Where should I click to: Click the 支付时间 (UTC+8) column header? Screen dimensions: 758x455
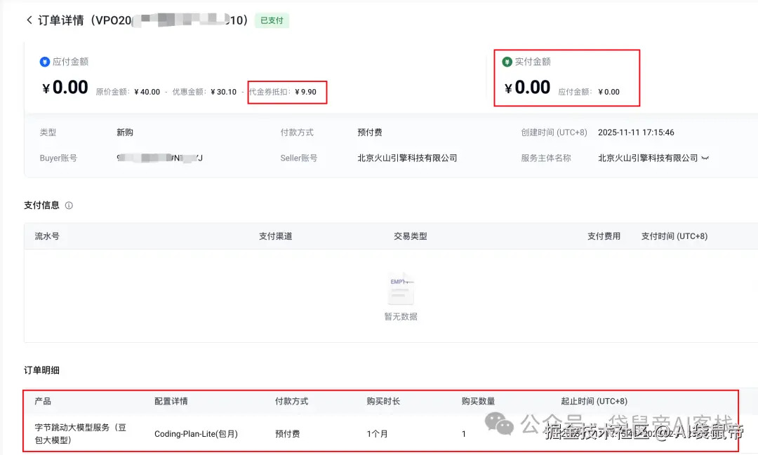tap(674, 236)
